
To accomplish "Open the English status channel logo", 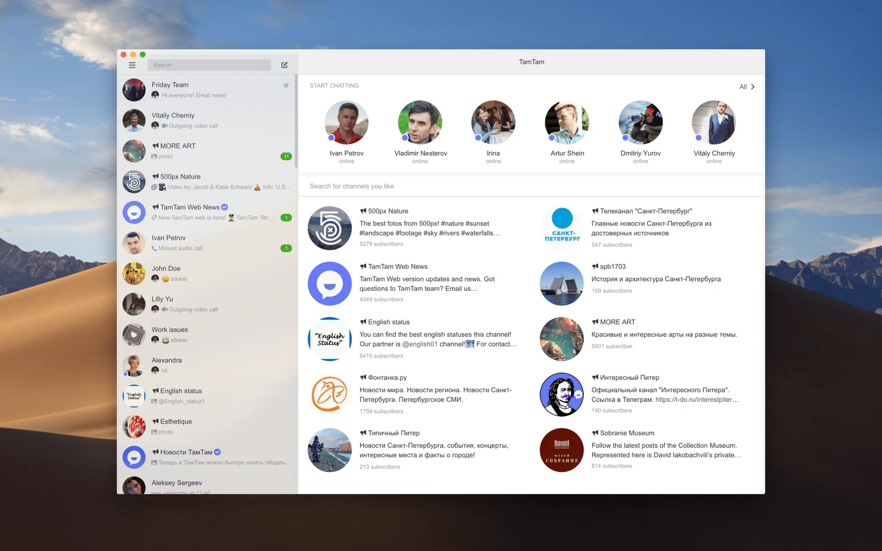I will pyautogui.click(x=330, y=339).
